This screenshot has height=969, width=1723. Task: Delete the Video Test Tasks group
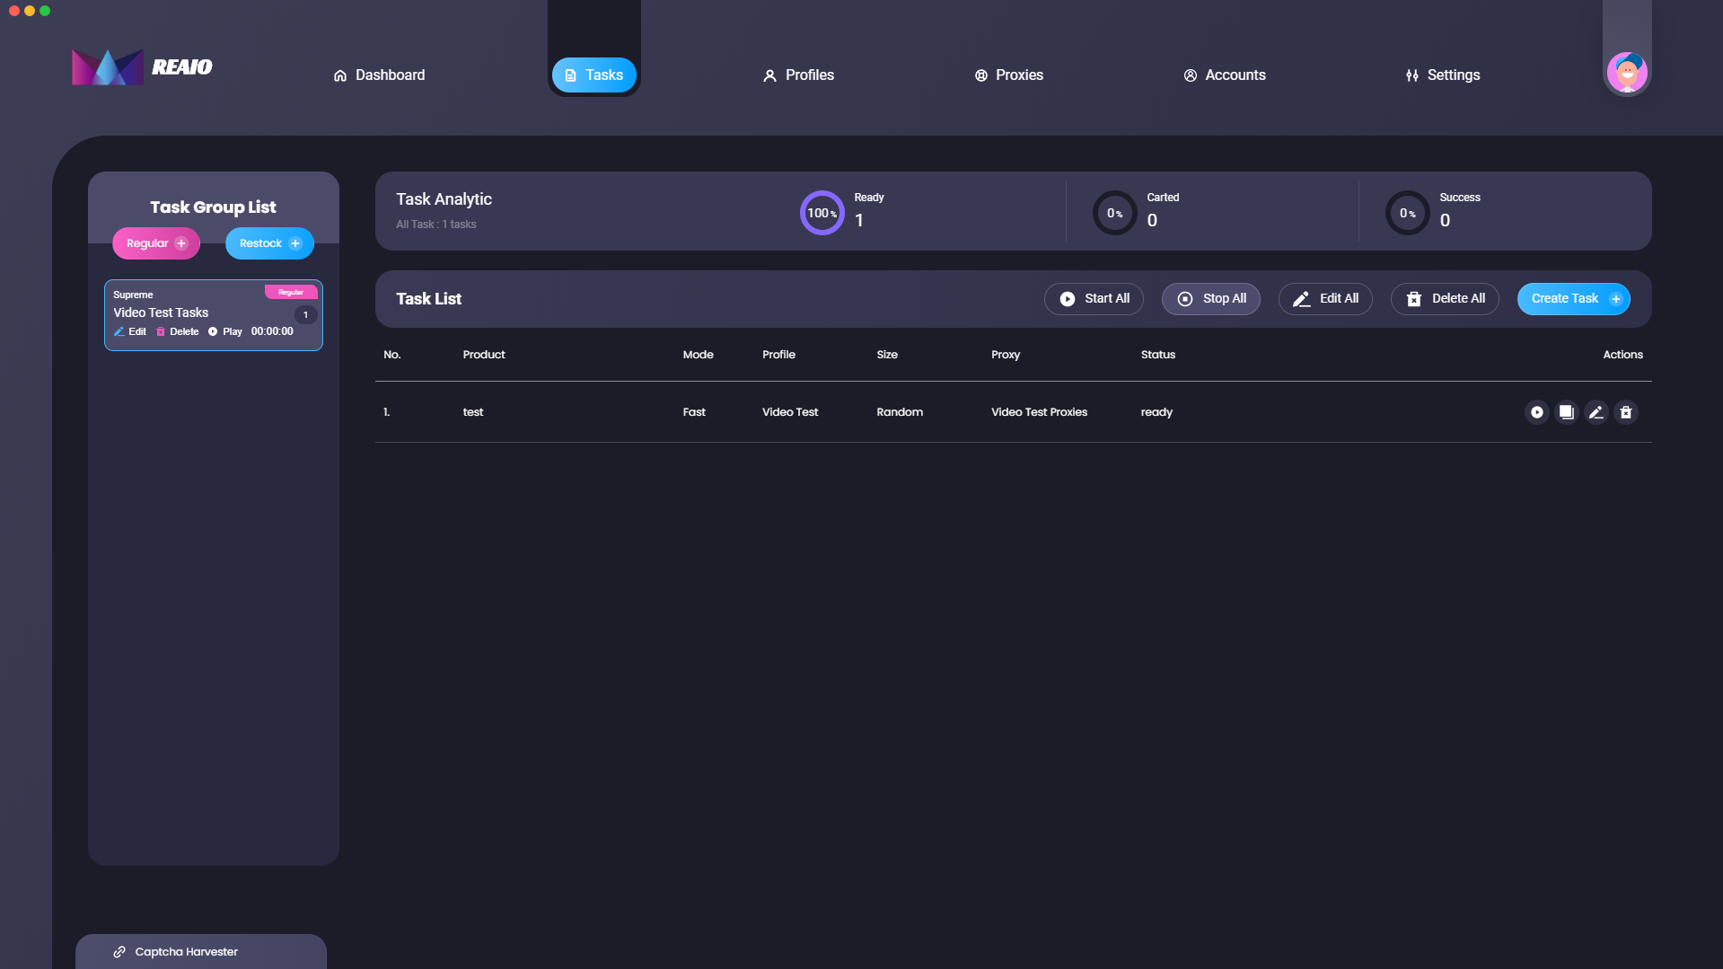178,331
